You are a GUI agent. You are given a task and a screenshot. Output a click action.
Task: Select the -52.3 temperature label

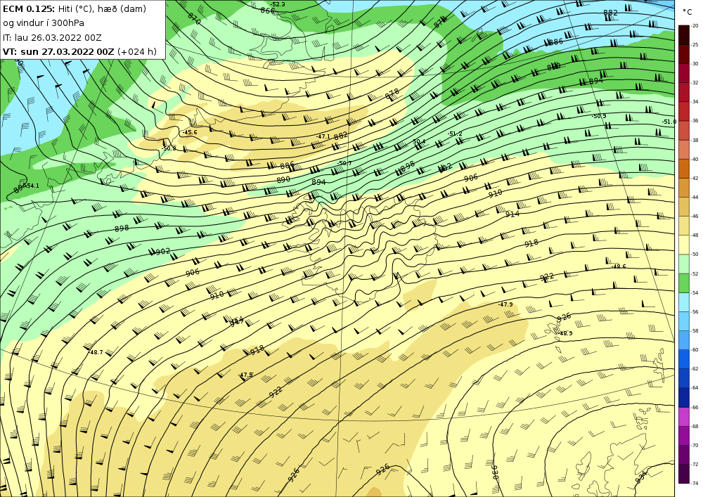click(x=278, y=4)
